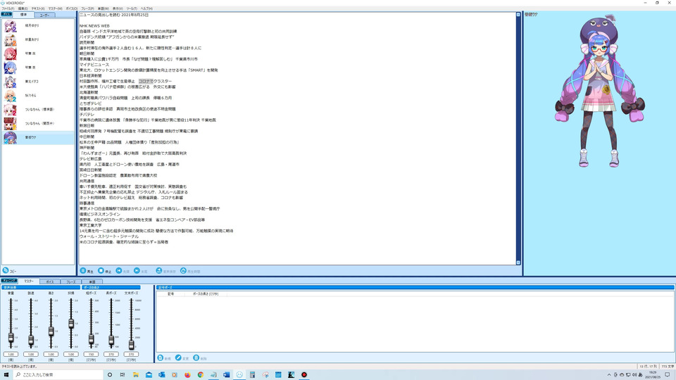Open Chrome from the taskbar

point(201,375)
